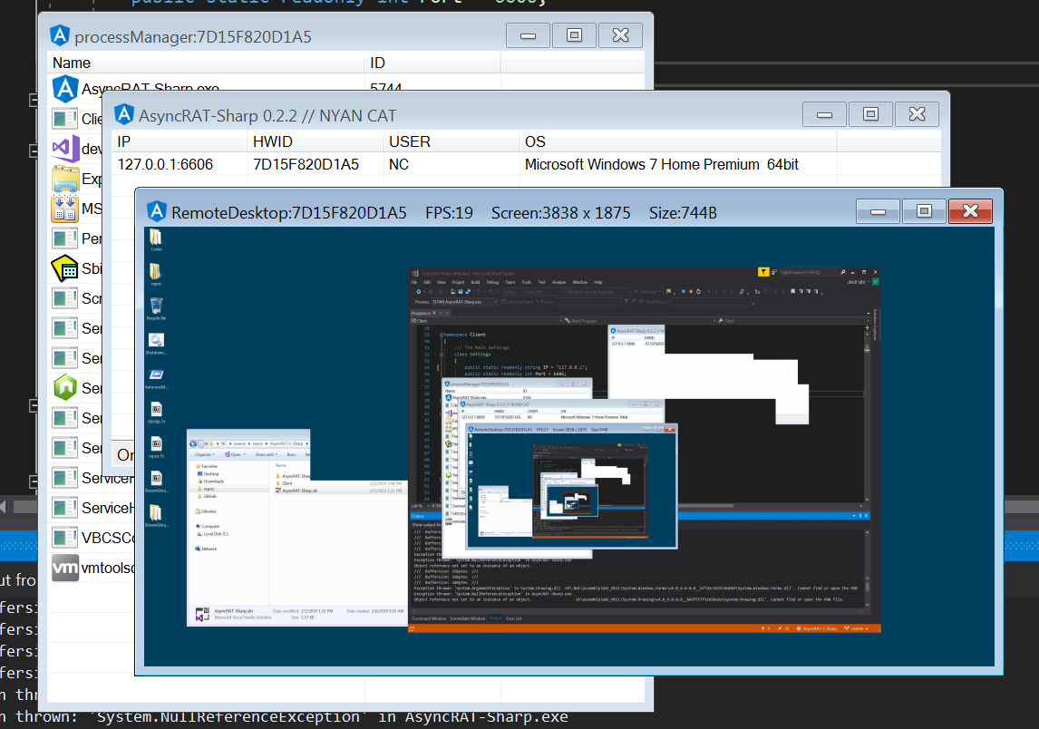Click the VBCSC process row
This screenshot has height=729, width=1039.
coord(92,538)
